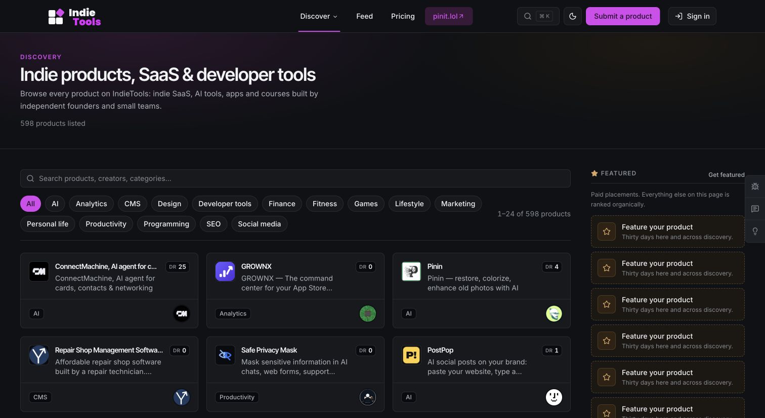The image size is (765, 418).
Task: Click the CMS tag on Repair Shop card
Action: pyautogui.click(x=40, y=397)
